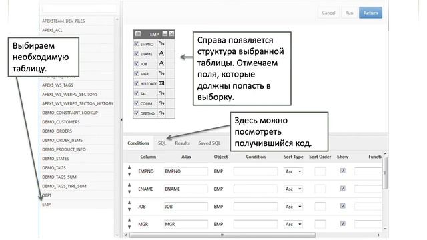This screenshot has height=240, width=427.
Task: Open the Sort Type dropdown for MGR
Action: point(294,224)
